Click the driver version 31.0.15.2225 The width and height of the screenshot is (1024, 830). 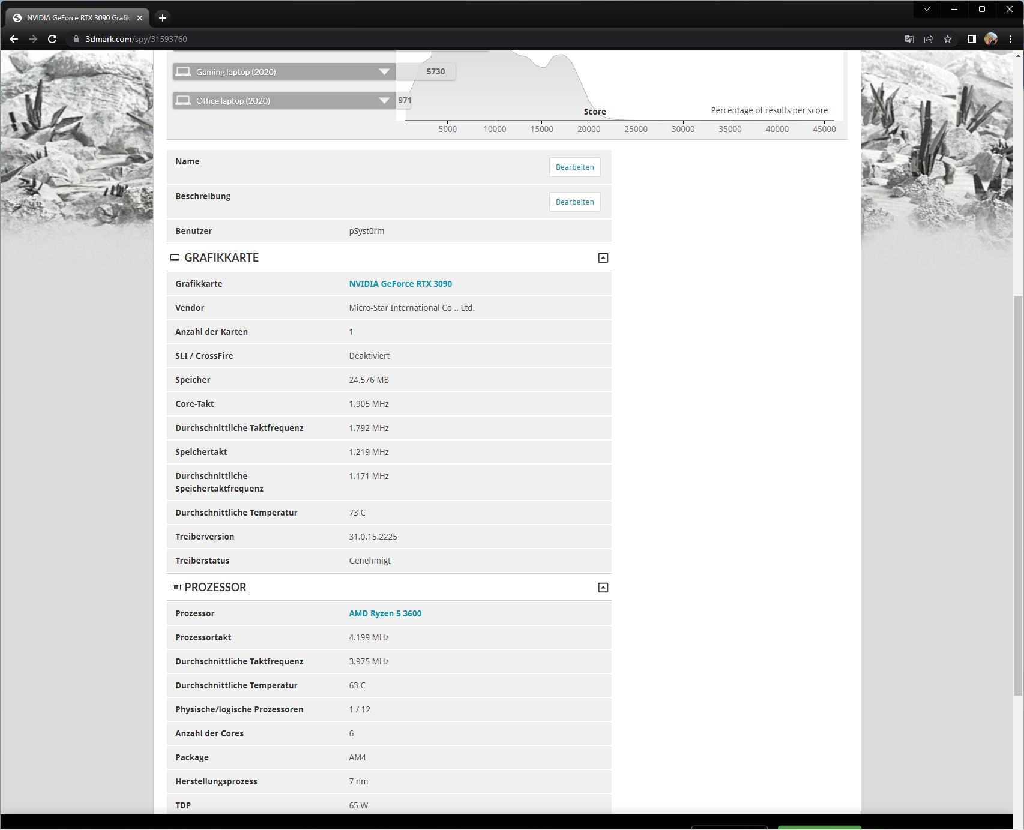(x=373, y=537)
